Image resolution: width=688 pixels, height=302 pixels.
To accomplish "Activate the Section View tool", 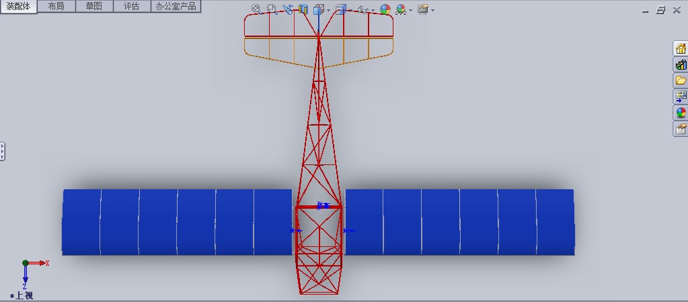I will click(303, 9).
